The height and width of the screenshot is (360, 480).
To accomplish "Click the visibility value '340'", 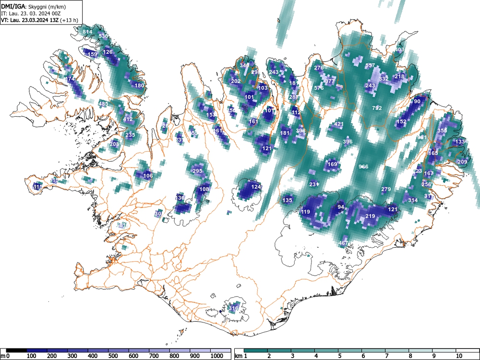I will point(245,65).
